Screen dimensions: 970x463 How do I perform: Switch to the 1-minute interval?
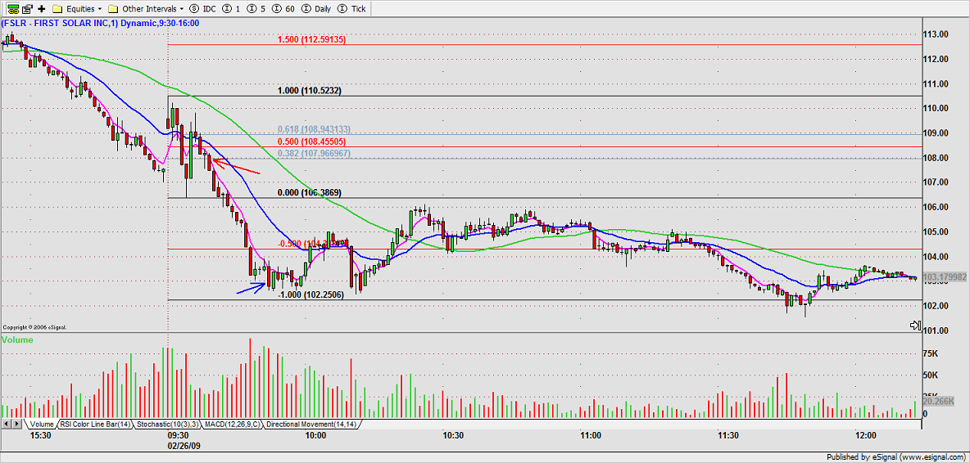(x=231, y=9)
